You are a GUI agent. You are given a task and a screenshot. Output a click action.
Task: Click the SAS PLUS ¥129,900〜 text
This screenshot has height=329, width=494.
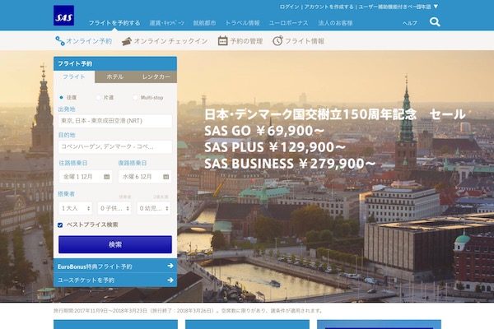pos(275,147)
